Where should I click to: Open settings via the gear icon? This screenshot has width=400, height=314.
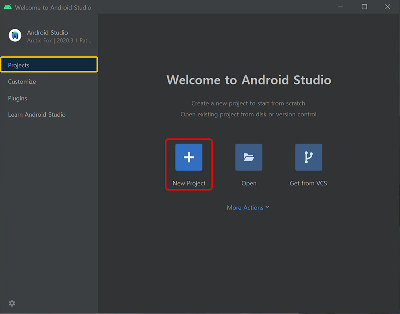pos(12,303)
